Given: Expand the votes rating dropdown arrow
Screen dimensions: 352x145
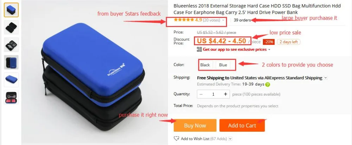Looking at the screenshot, I should pos(223,20).
